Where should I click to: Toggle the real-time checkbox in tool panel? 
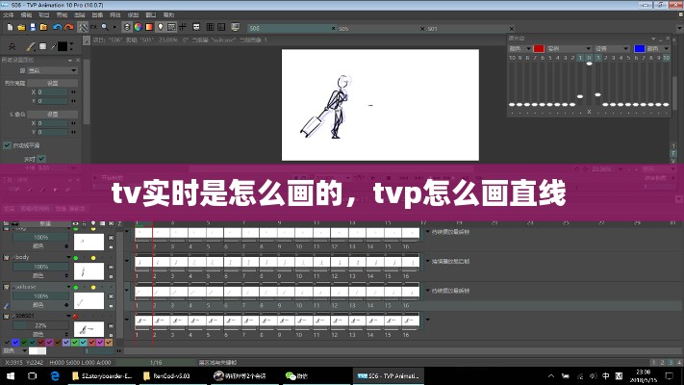point(42,159)
